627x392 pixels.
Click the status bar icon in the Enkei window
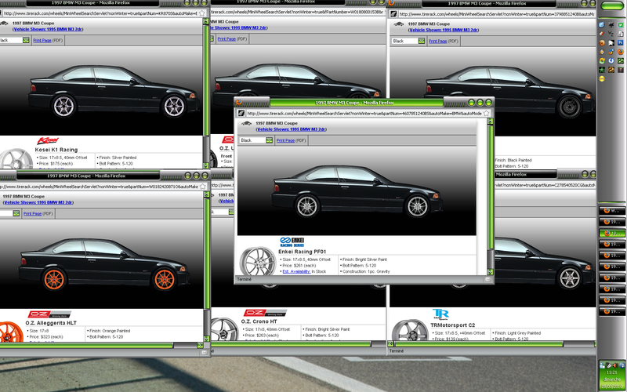(x=487, y=280)
